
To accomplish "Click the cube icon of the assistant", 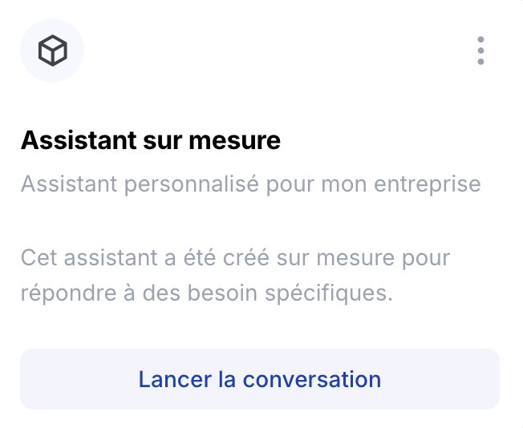I will 52,50.
